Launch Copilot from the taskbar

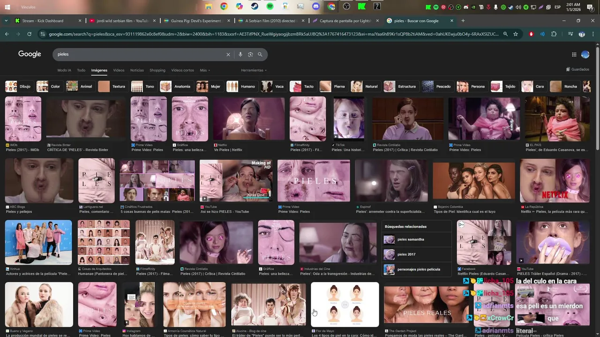[240, 7]
